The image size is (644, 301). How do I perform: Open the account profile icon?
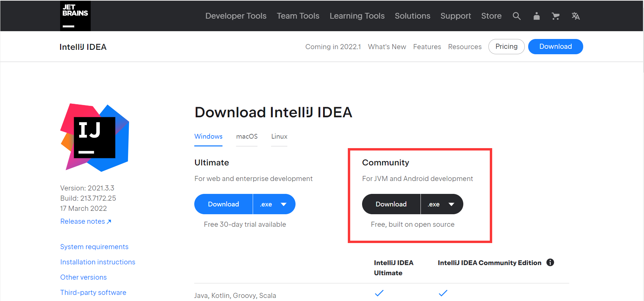[x=537, y=16]
